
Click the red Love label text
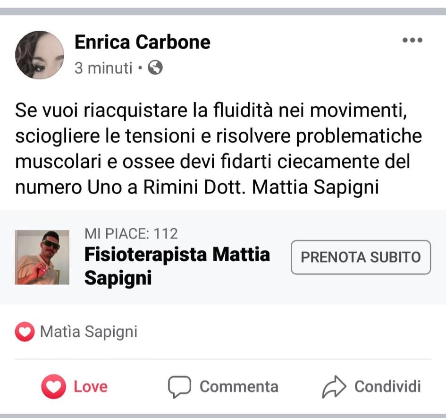click(x=91, y=387)
